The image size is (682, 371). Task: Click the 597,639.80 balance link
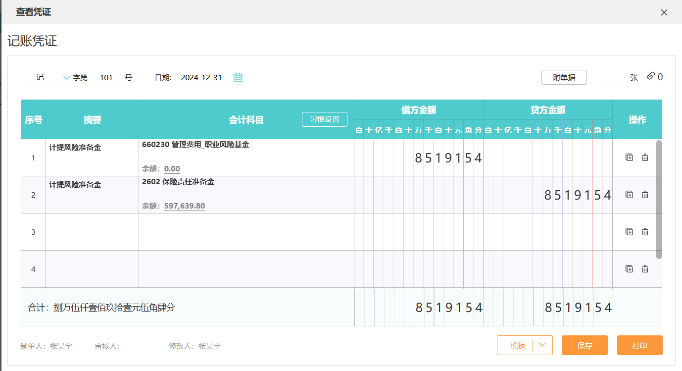(184, 206)
